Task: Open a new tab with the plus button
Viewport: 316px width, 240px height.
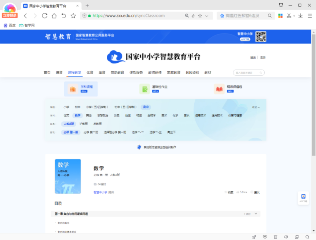Action: 87,6
